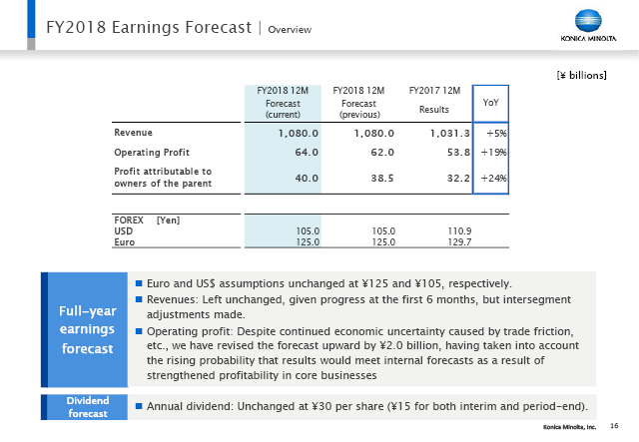Select the 40.0 current profit forecast
The height and width of the screenshot is (442, 639).
pos(307,178)
